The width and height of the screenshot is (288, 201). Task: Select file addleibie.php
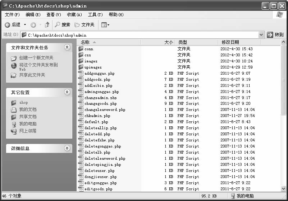click(98, 86)
